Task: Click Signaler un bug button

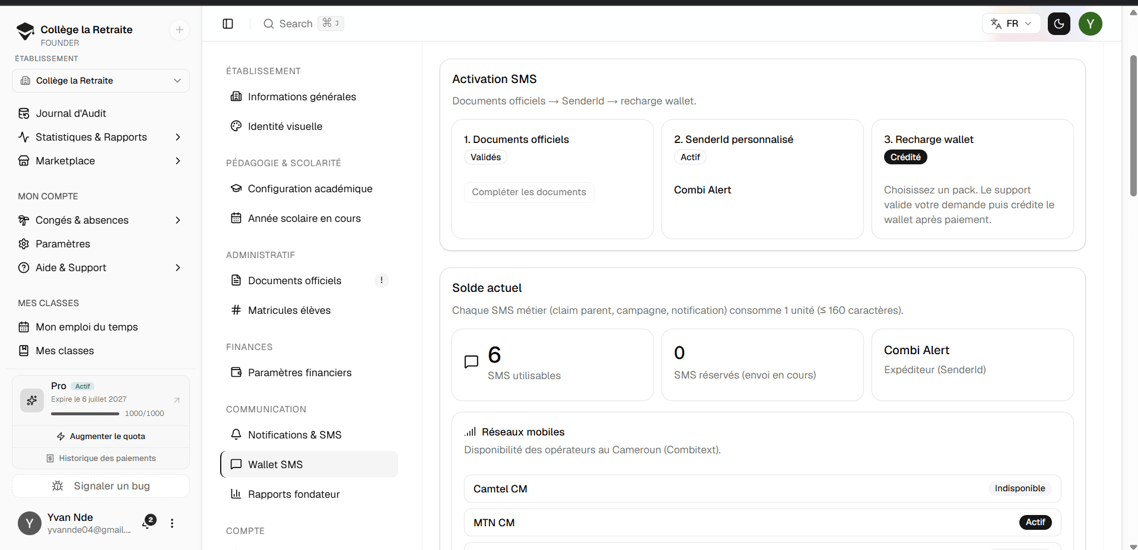Action: (x=101, y=486)
